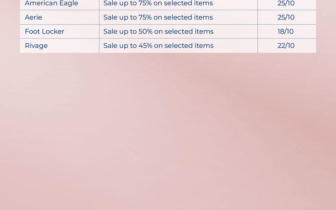
Task: Select Aerie's sale offer text
Action: [158, 17]
